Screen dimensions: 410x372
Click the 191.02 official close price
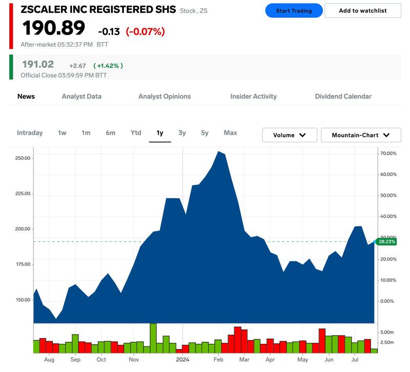(38, 65)
